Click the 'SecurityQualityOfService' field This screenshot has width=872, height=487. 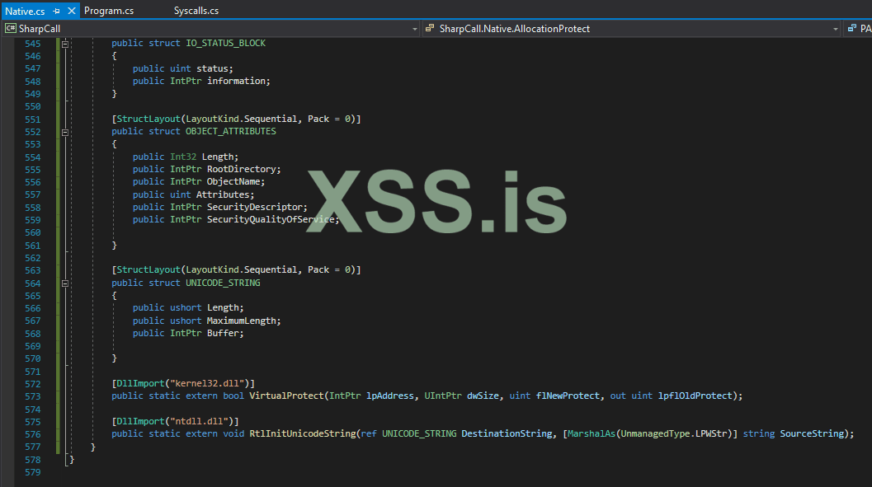pos(271,219)
